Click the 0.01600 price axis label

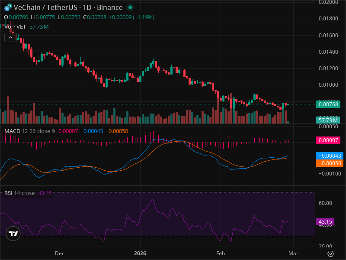(x=328, y=36)
